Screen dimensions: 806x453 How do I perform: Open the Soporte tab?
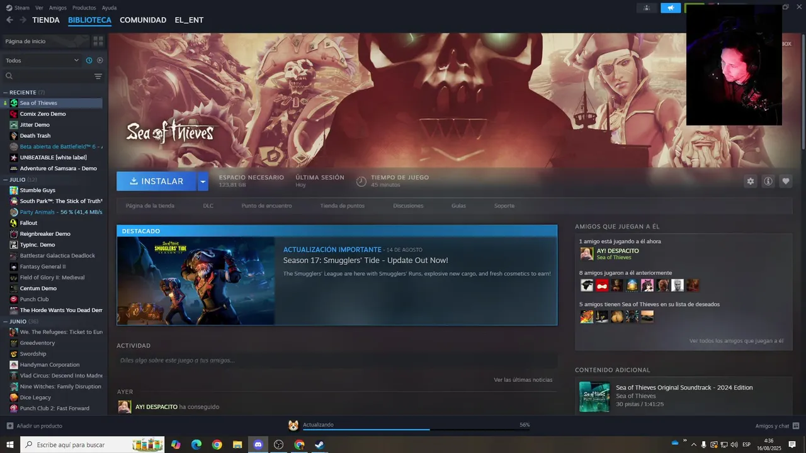[x=504, y=206]
